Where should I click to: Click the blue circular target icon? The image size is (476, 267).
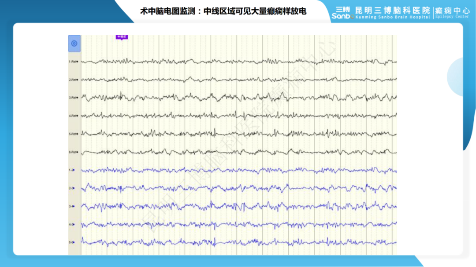point(74,44)
